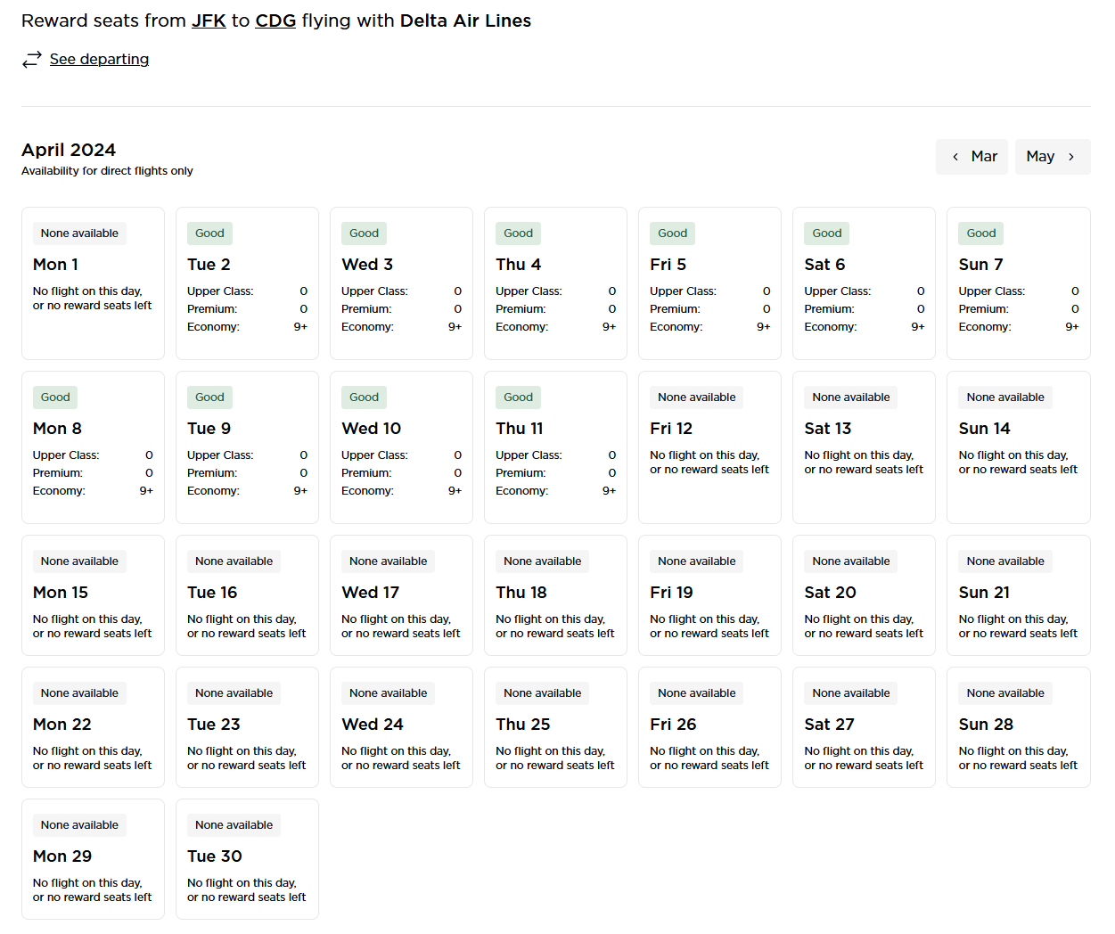Pick the Fri 5 date card
1115x934 pixels.
(709, 283)
